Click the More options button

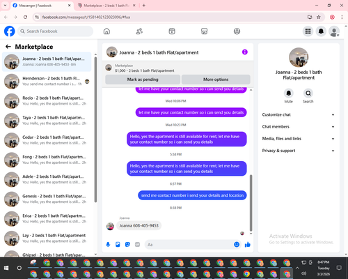click(x=216, y=80)
